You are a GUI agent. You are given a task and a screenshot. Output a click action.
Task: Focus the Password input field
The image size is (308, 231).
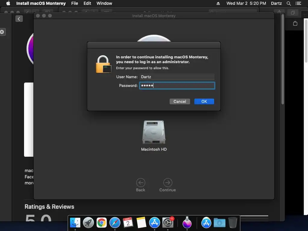pyautogui.click(x=177, y=86)
